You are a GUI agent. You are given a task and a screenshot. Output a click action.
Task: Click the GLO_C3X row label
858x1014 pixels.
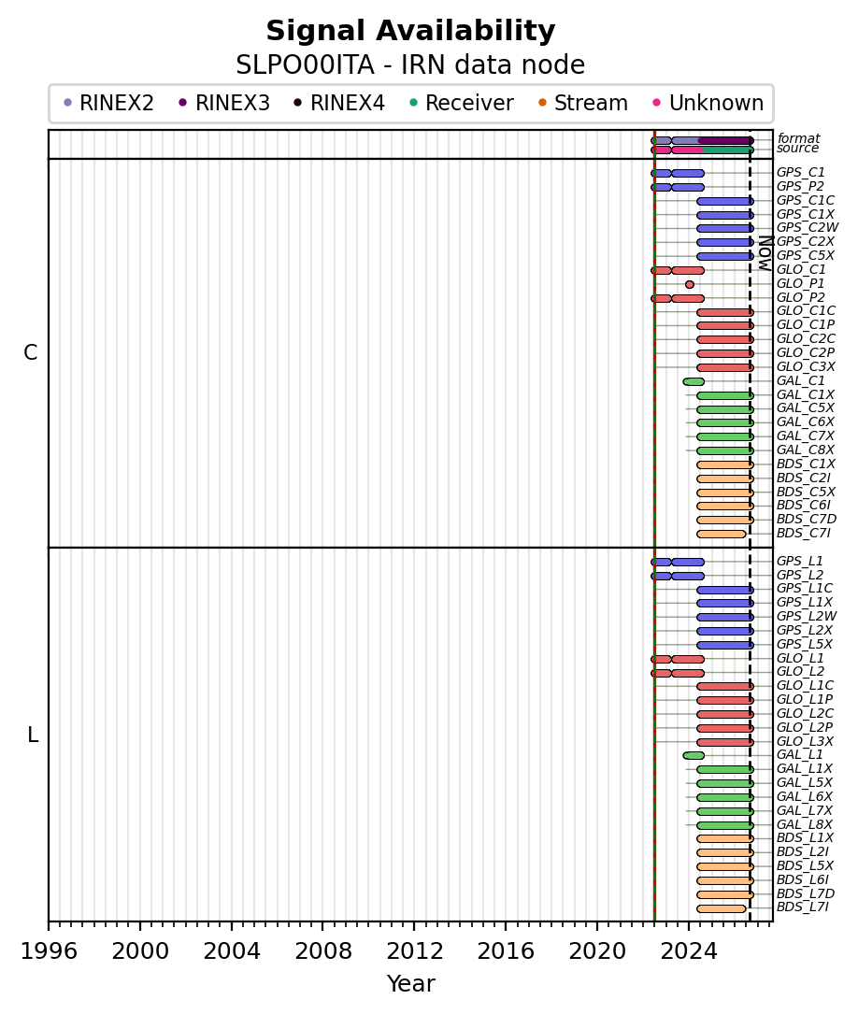pyautogui.click(x=806, y=366)
